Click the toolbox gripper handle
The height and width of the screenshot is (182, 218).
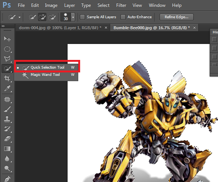(x=7, y=30)
